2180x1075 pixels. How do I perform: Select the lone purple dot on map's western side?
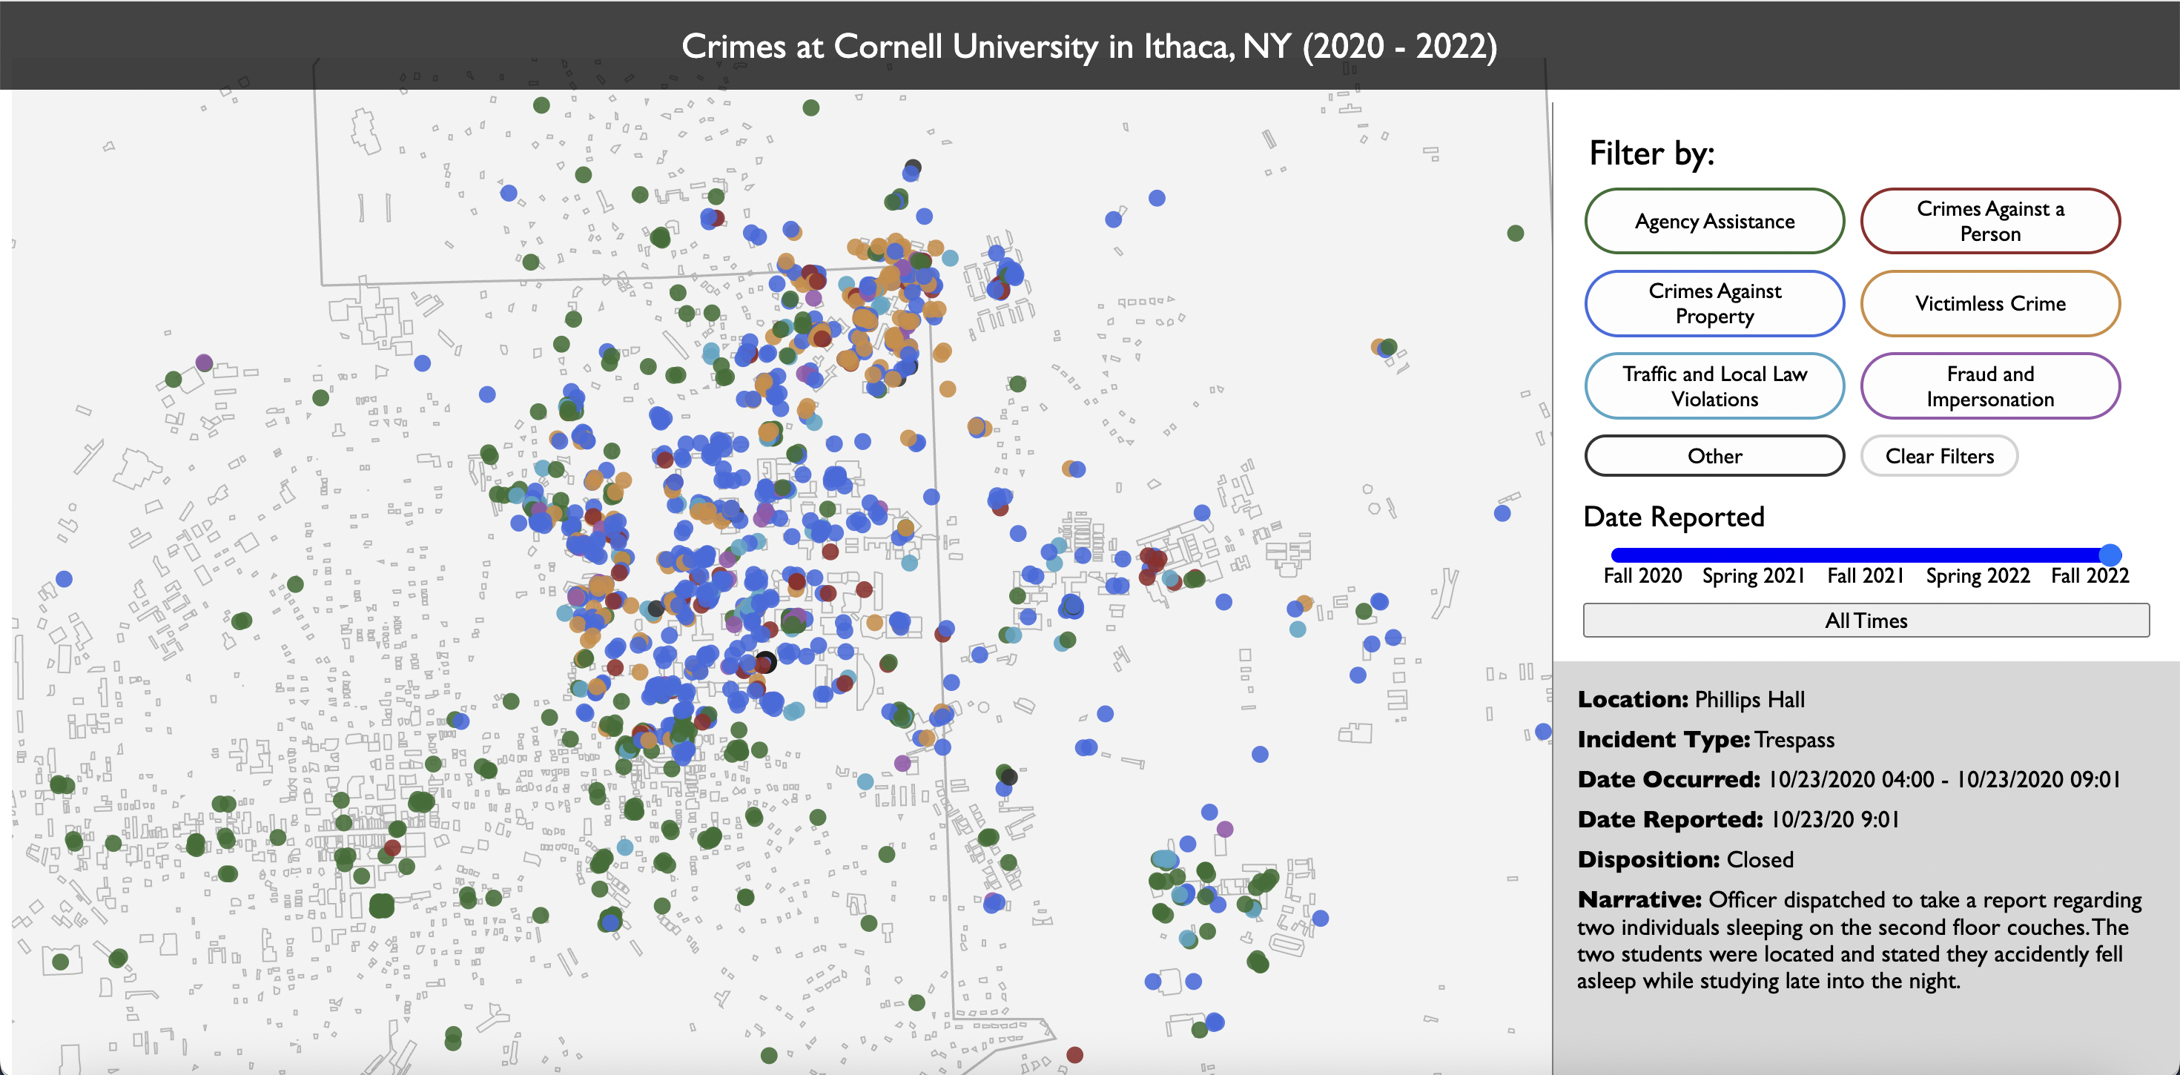pos(204,363)
